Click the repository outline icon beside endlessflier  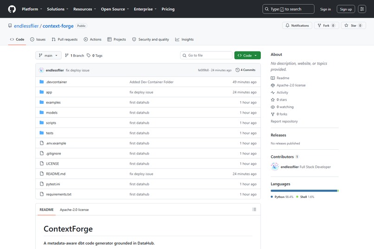point(10,26)
